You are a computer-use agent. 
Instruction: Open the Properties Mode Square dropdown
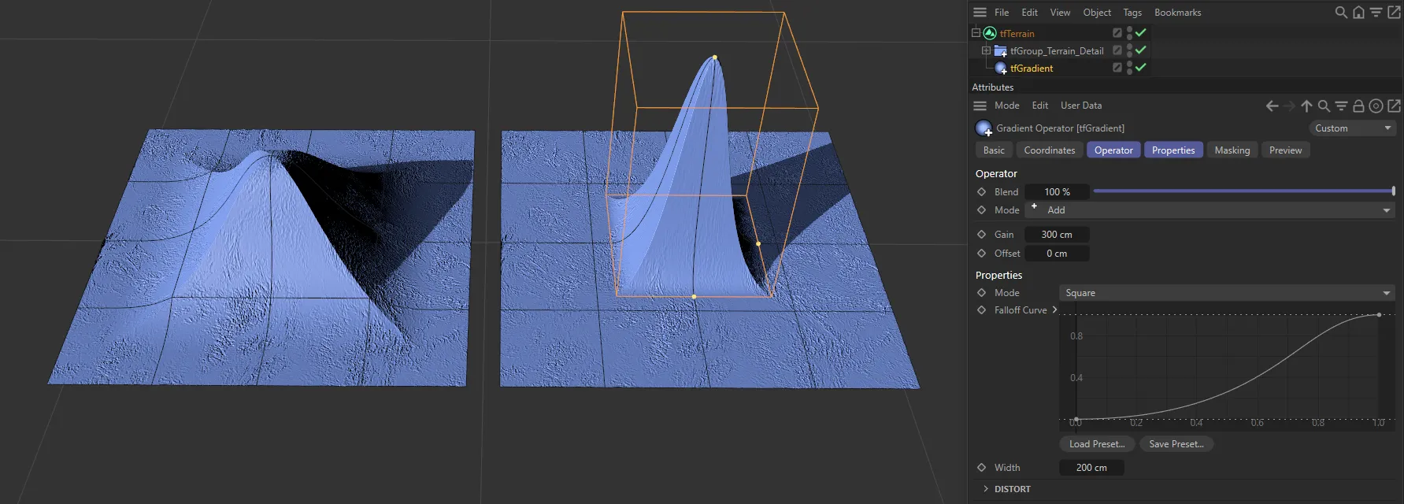pos(1227,293)
